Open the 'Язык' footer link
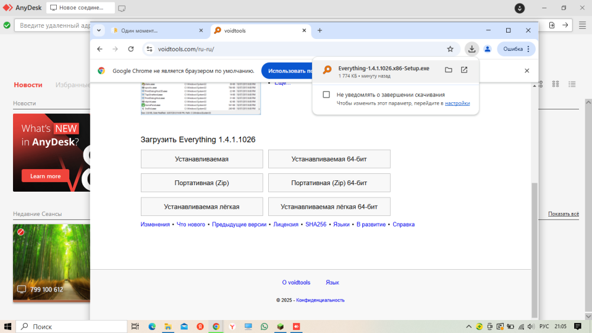Viewport: 592px width, 333px height. click(x=332, y=283)
